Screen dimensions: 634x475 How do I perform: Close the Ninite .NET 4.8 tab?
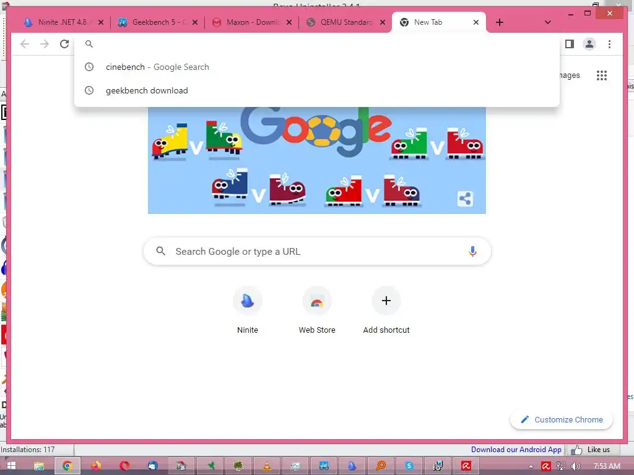[x=101, y=22]
